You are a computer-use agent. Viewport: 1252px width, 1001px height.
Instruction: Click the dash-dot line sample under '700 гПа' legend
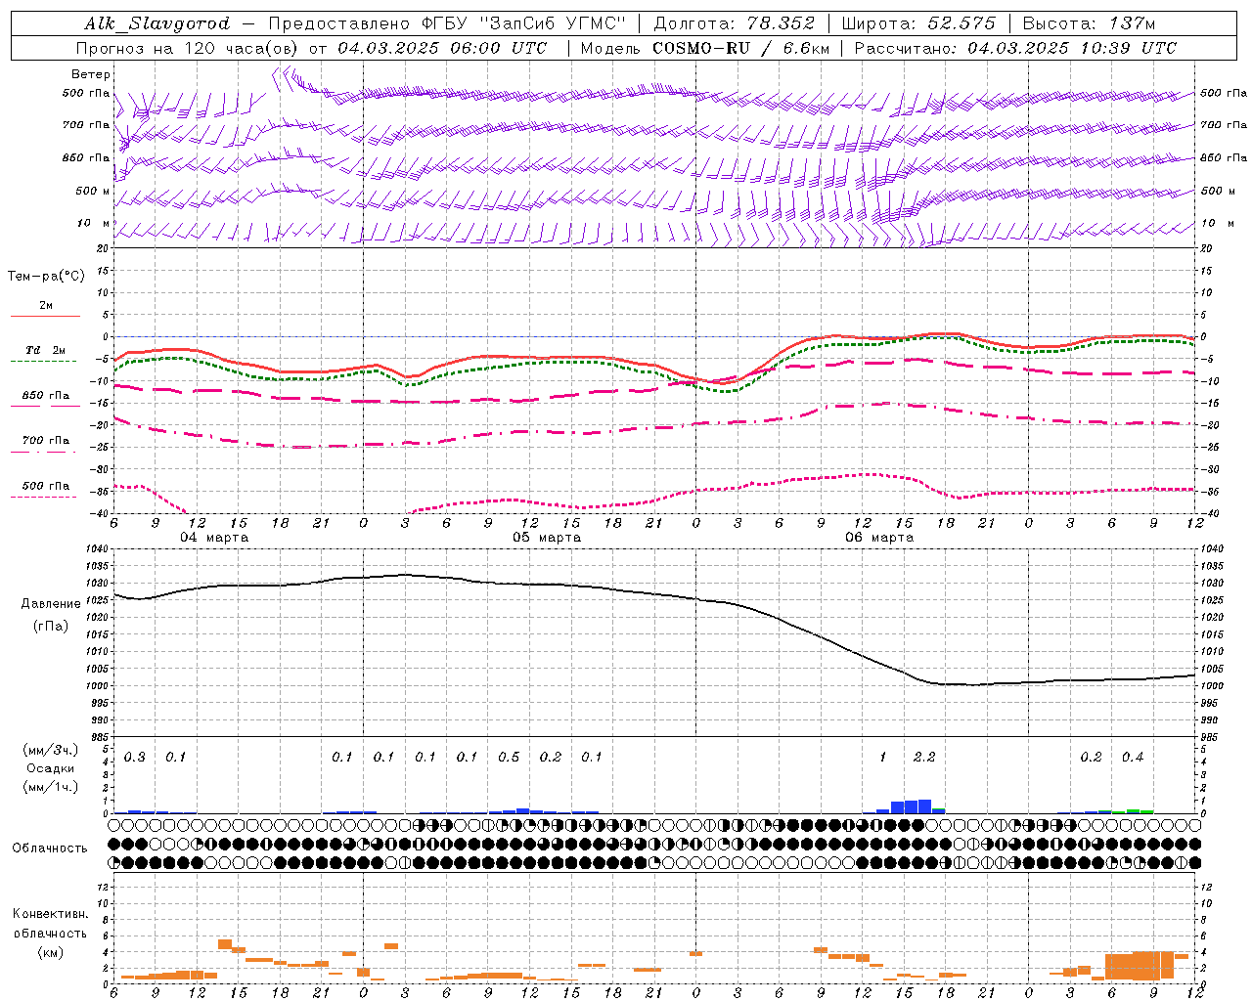[x=45, y=451]
